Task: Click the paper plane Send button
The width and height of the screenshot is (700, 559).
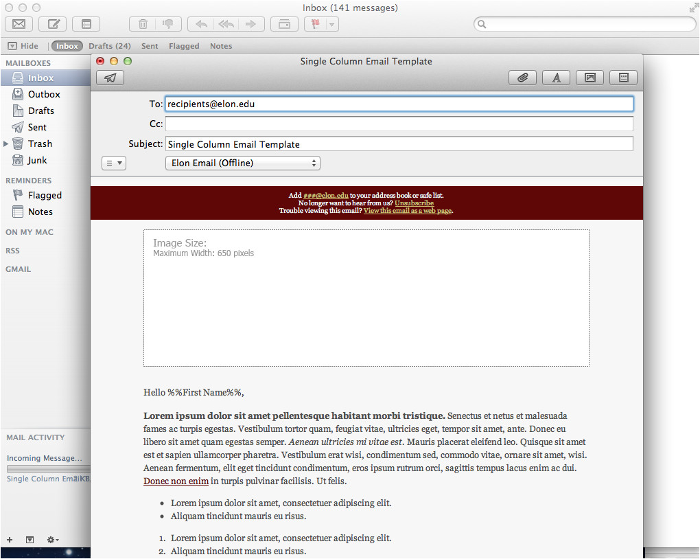Action: click(x=110, y=78)
